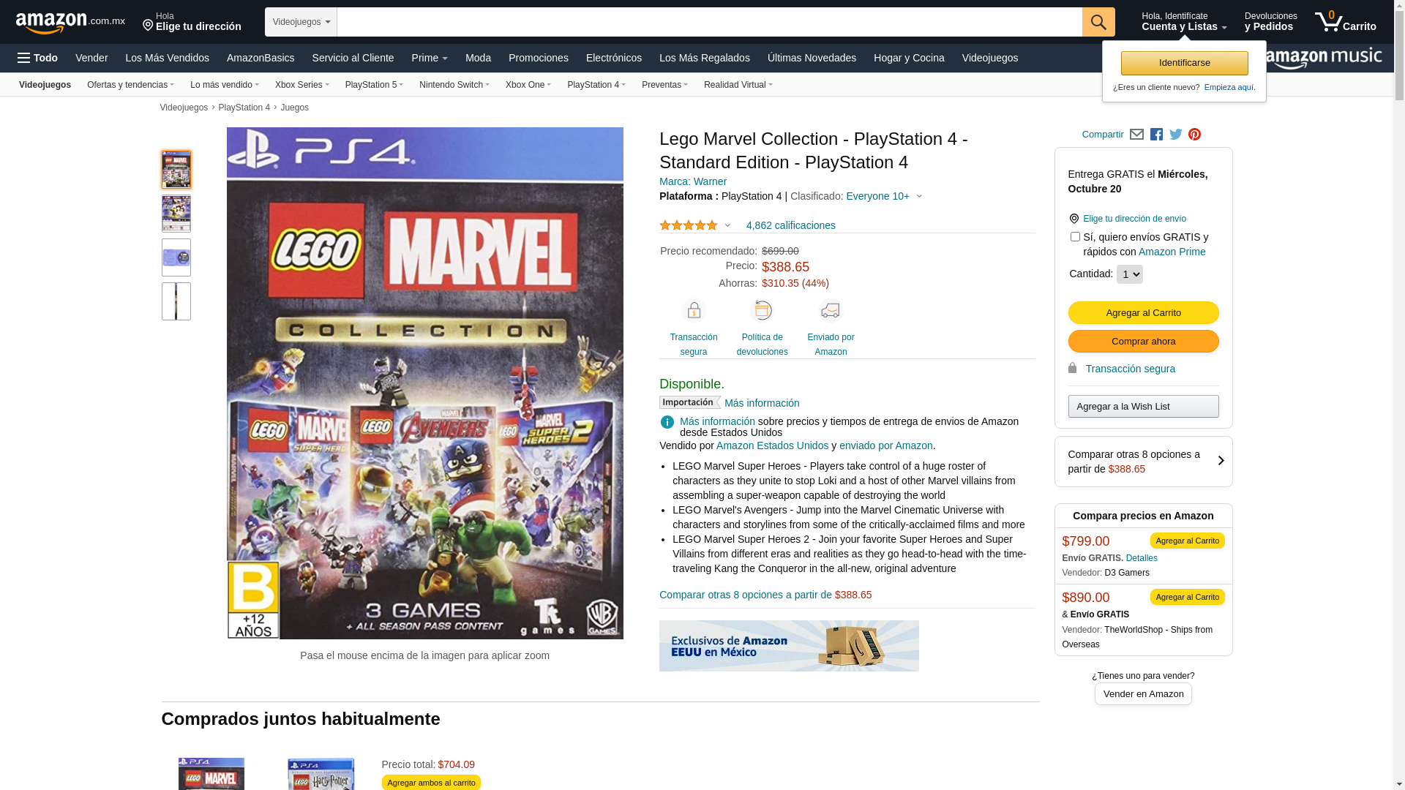Open the Cantidad quantity dropdown

1129,274
